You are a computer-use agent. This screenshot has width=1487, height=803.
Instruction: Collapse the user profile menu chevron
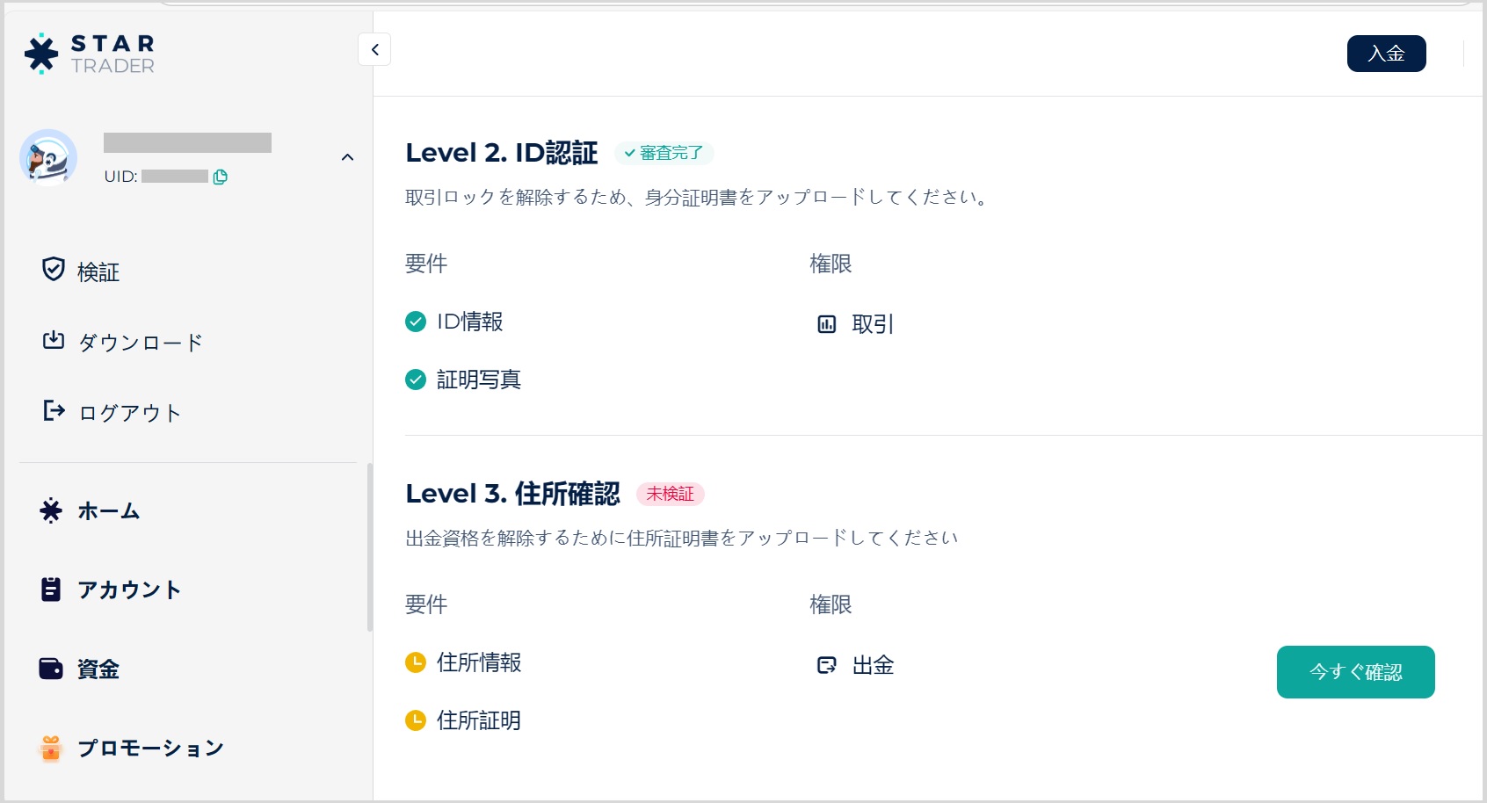tap(347, 157)
